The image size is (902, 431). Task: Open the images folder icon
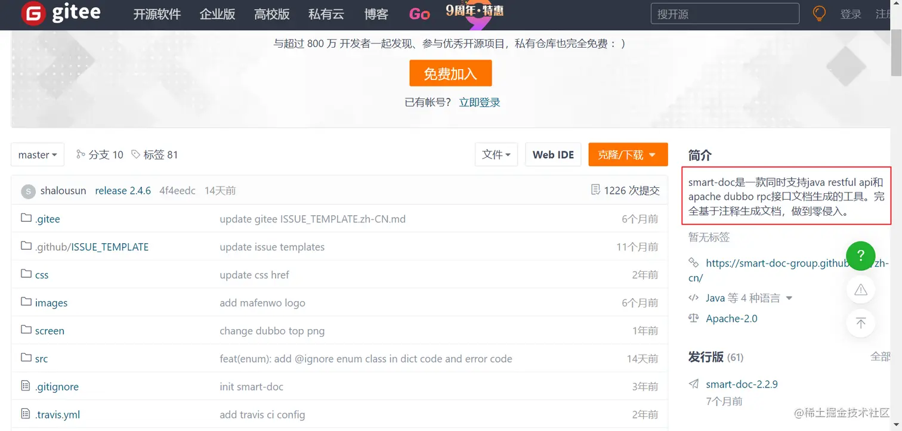pyautogui.click(x=26, y=302)
